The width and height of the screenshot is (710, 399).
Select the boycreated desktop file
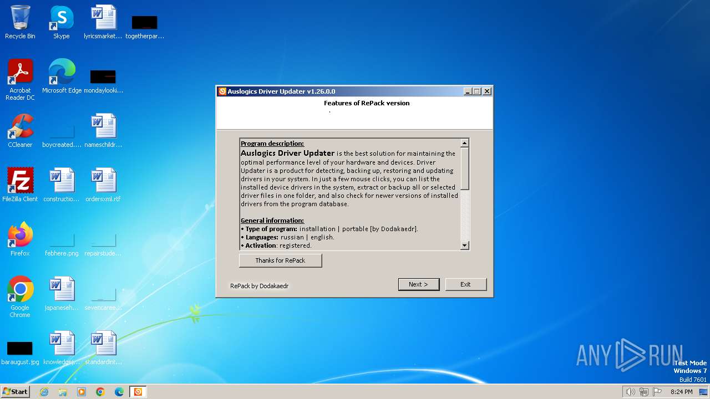pos(62,135)
